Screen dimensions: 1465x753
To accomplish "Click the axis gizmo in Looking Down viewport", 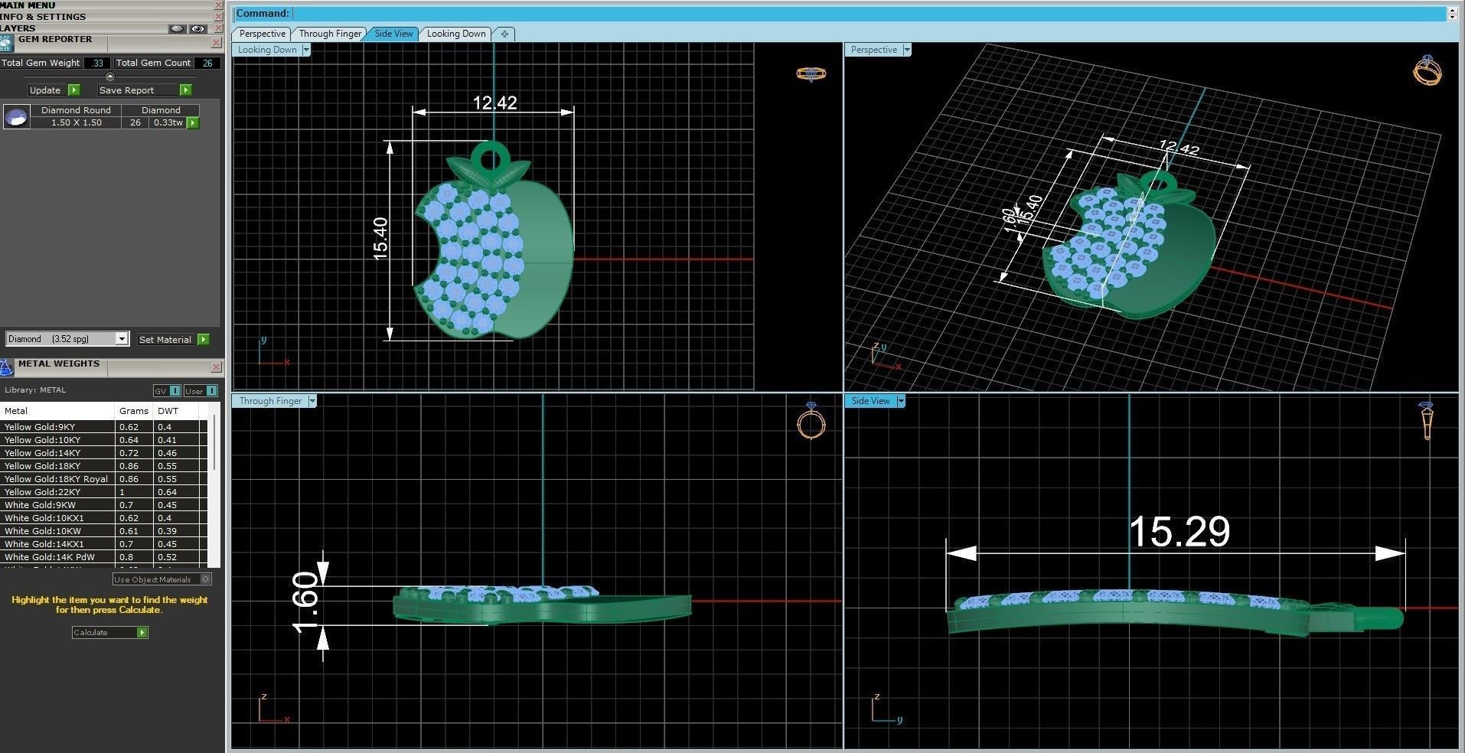I will [273, 352].
